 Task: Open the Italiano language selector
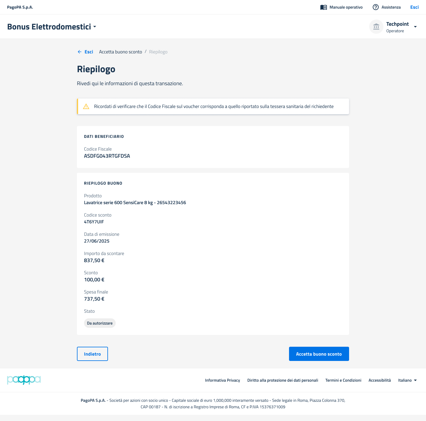[x=407, y=380]
